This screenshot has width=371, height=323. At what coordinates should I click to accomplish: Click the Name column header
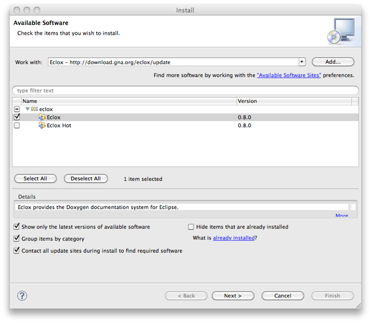pos(129,101)
